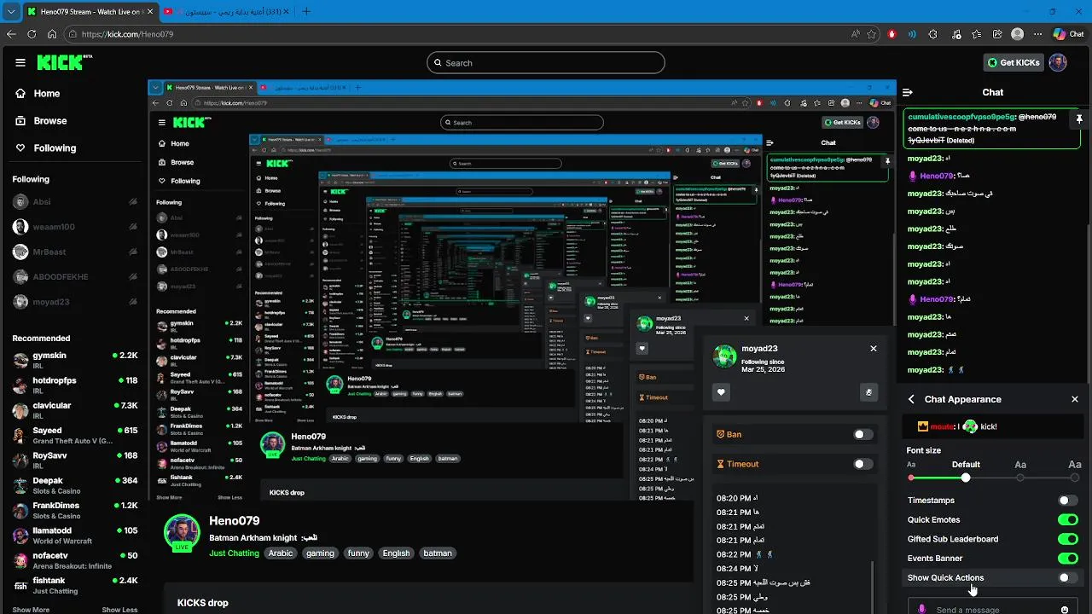Click the pin icon on pinned message

pos(1079,119)
